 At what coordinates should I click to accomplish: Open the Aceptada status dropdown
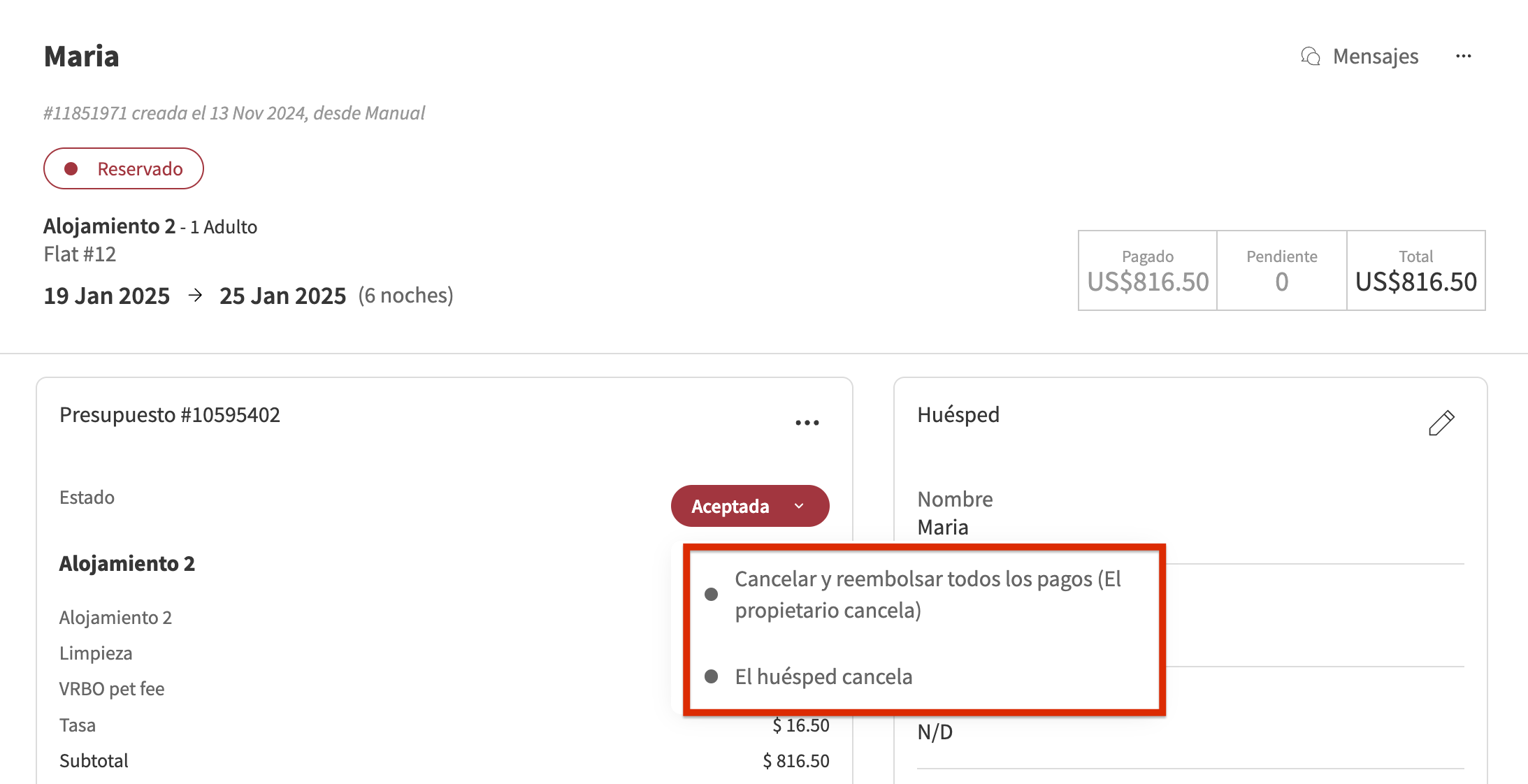click(749, 505)
